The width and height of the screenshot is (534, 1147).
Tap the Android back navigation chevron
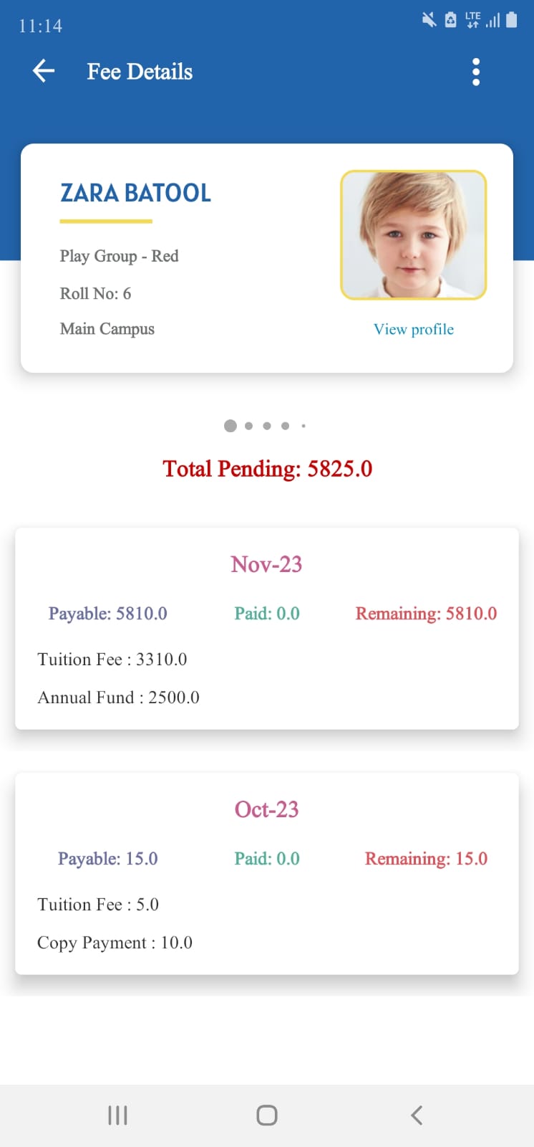[x=417, y=1115]
